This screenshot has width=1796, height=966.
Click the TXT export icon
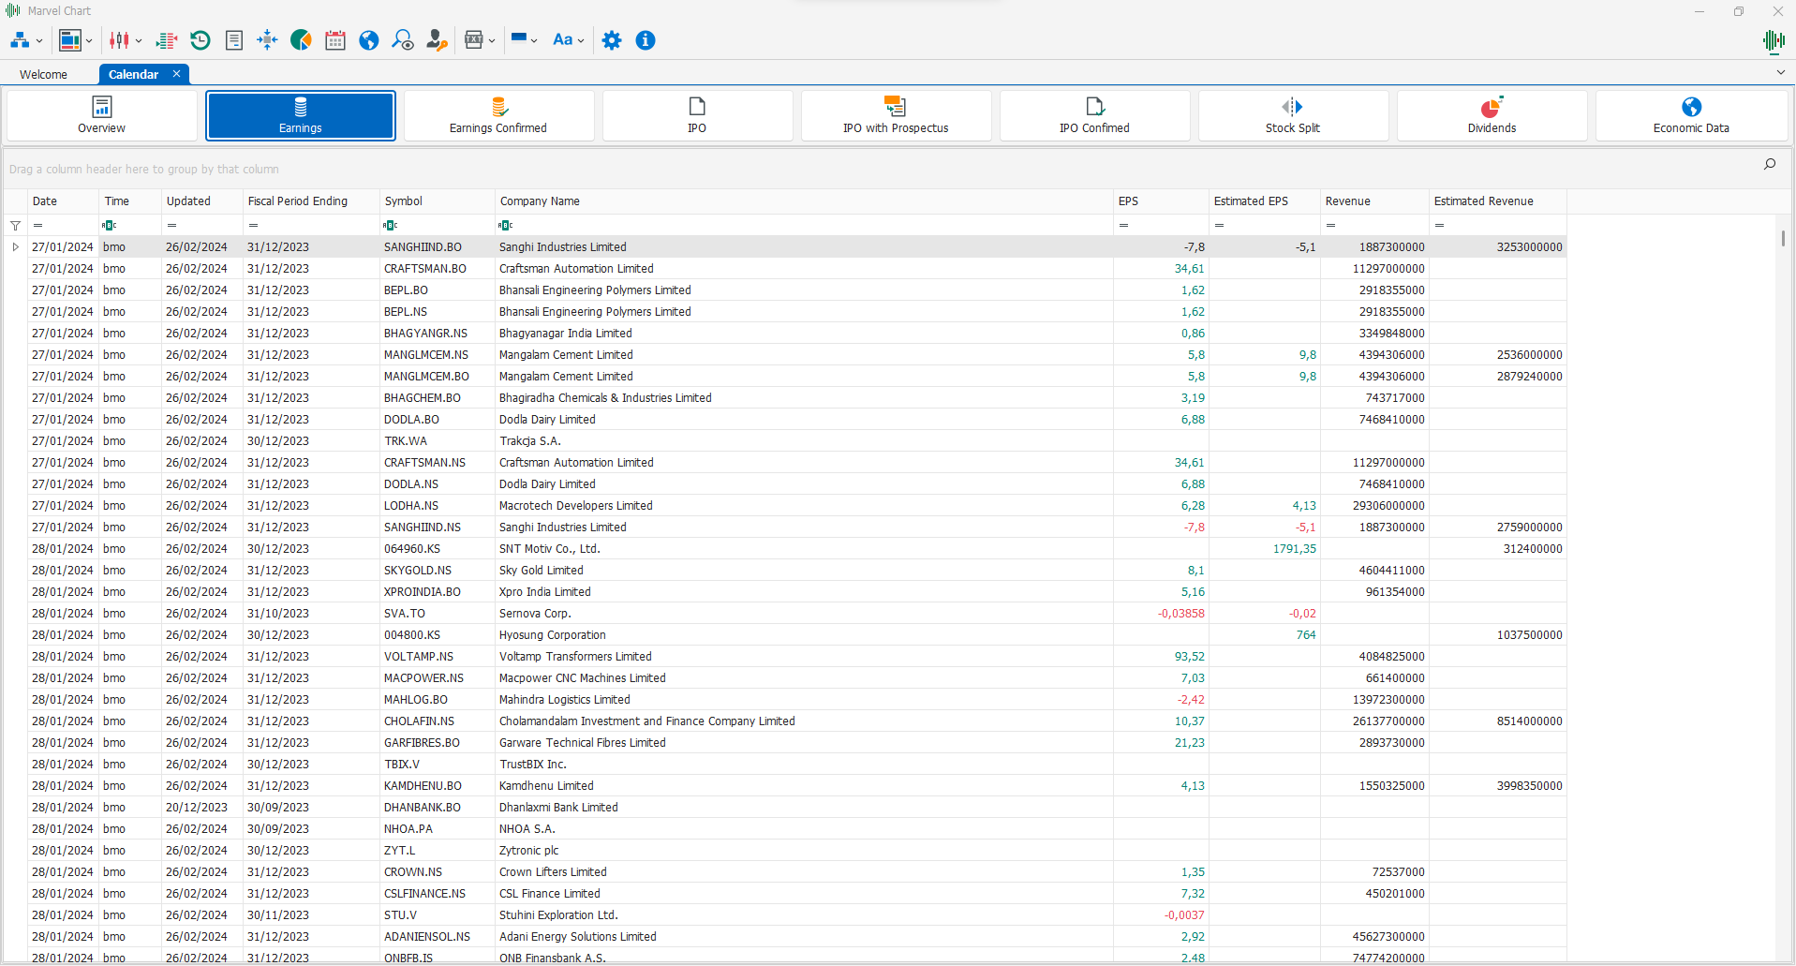pos(474,40)
